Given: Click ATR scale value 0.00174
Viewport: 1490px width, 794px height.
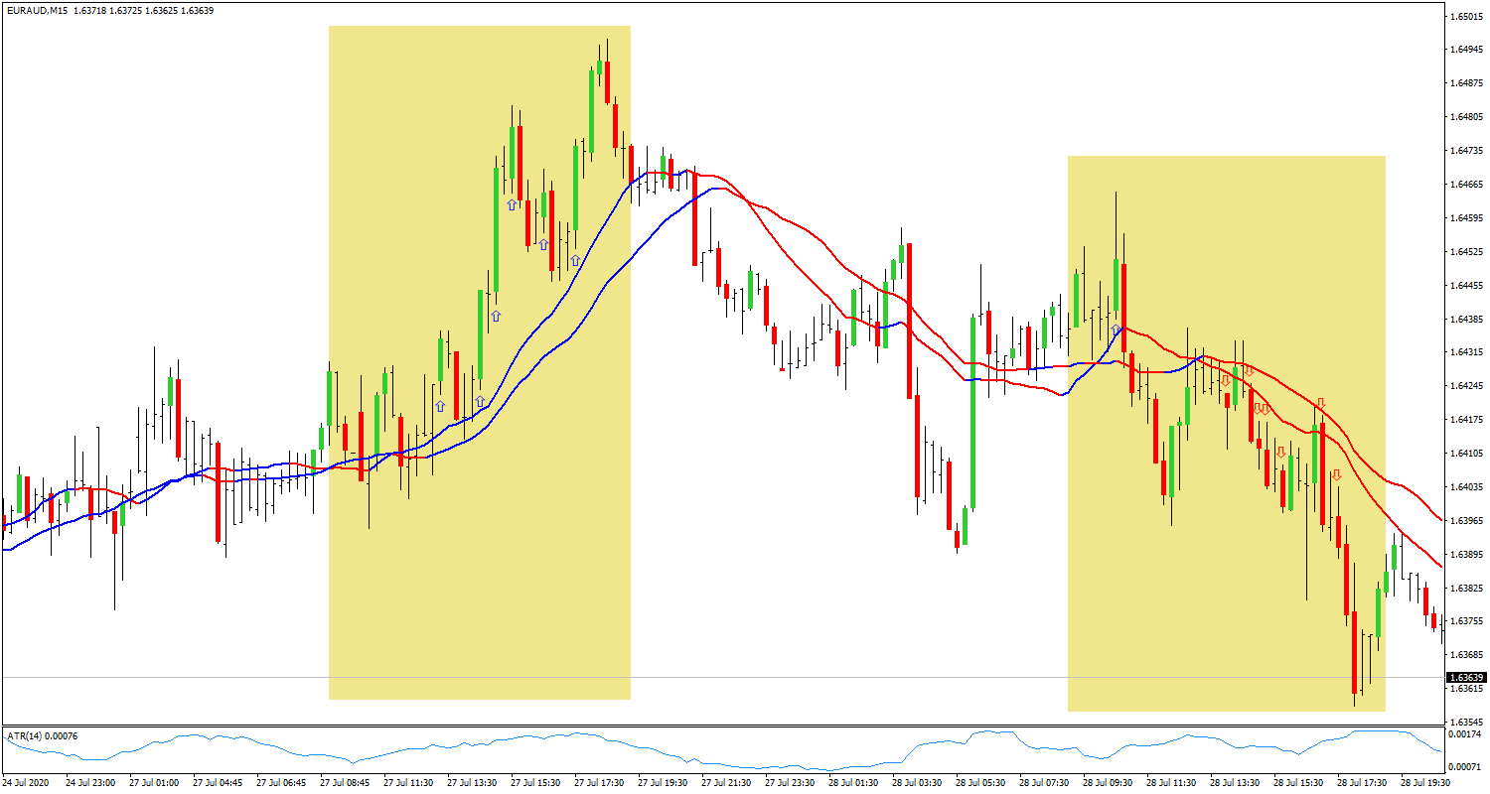Looking at the screenshot, I should coord(1465,733).
